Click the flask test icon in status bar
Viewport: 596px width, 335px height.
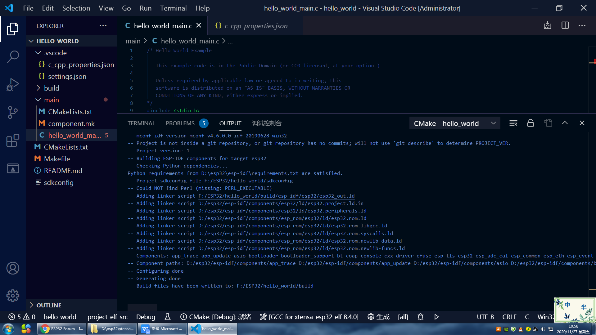167,317
